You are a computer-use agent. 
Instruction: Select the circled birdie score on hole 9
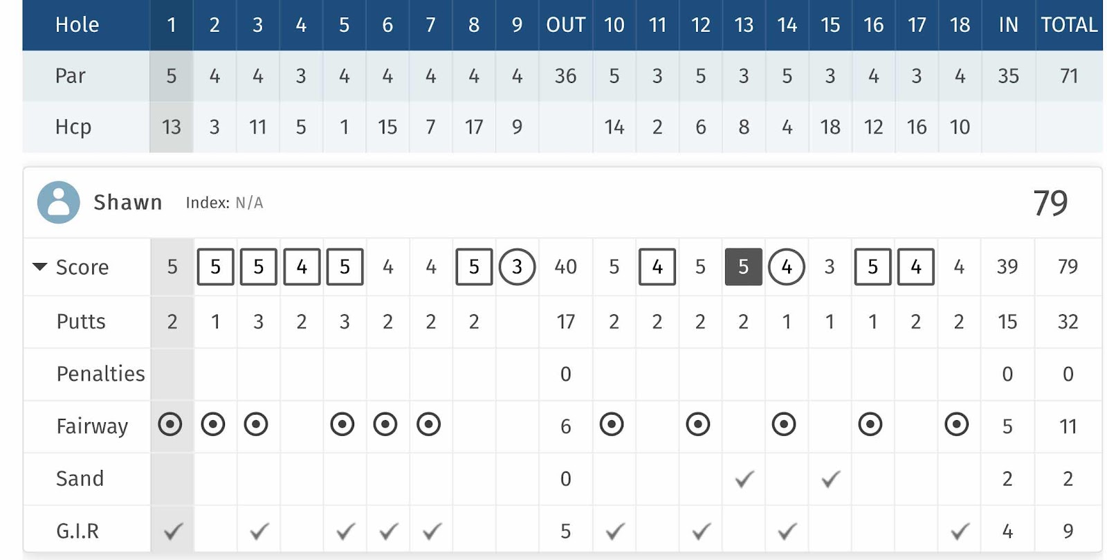coord(517,267)
